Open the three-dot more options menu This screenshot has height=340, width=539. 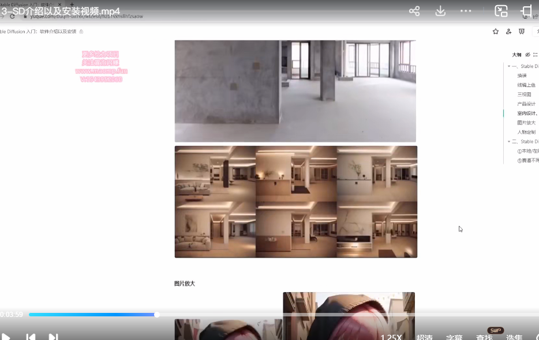click(466, 11)
